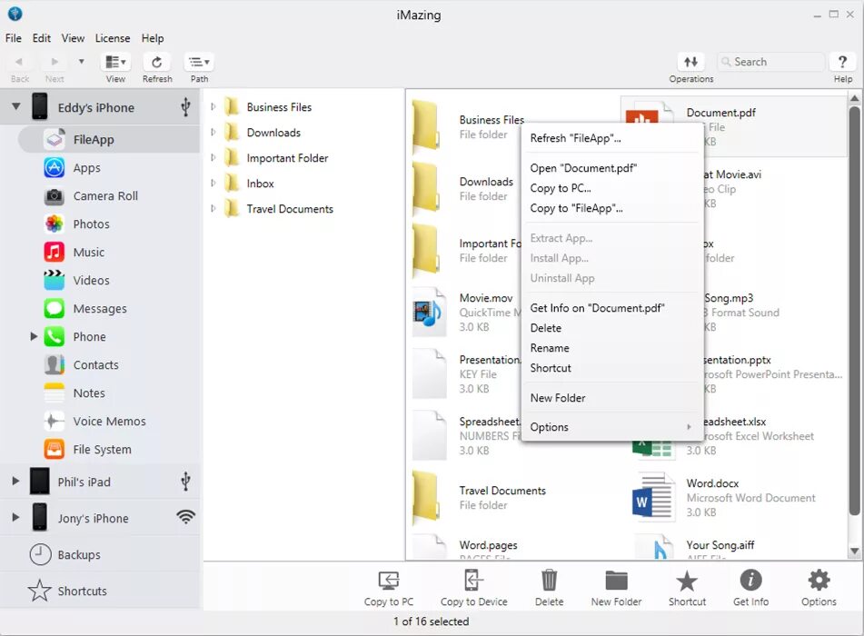Image resolution: width=864 pixels, height=636 pixels.
Task: Open the View menu in the menu bar
Action: [x=73, y=38]
